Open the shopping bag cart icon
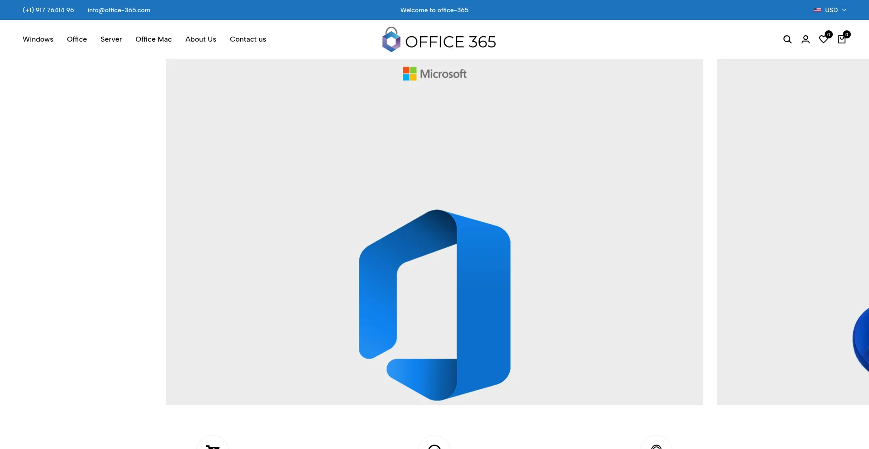 click(x=841, y=39)
